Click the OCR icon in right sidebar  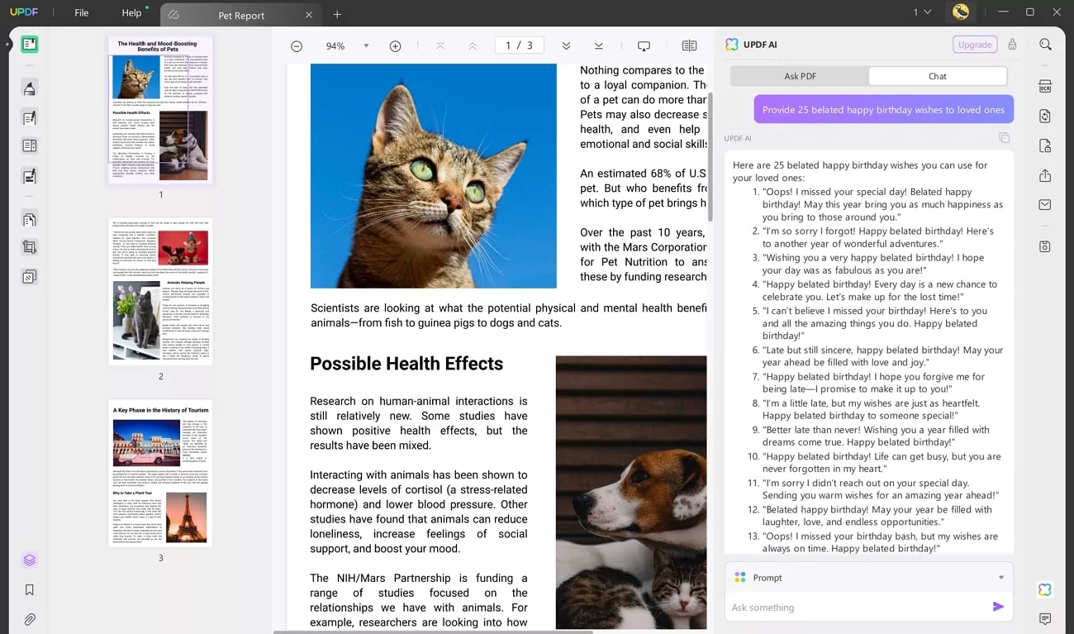(x=1045, y=87)
